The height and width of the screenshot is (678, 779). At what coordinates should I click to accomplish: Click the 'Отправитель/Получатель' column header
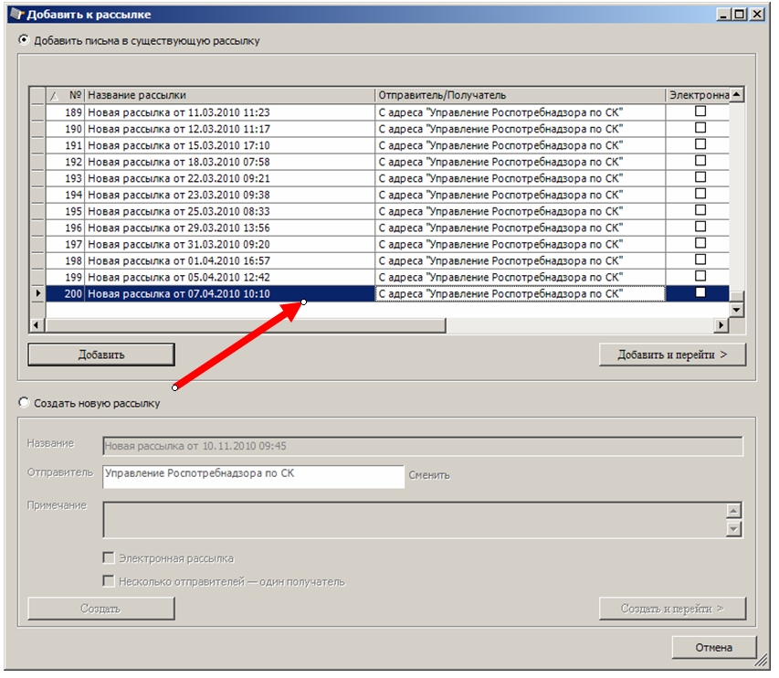tap(521, 95)
